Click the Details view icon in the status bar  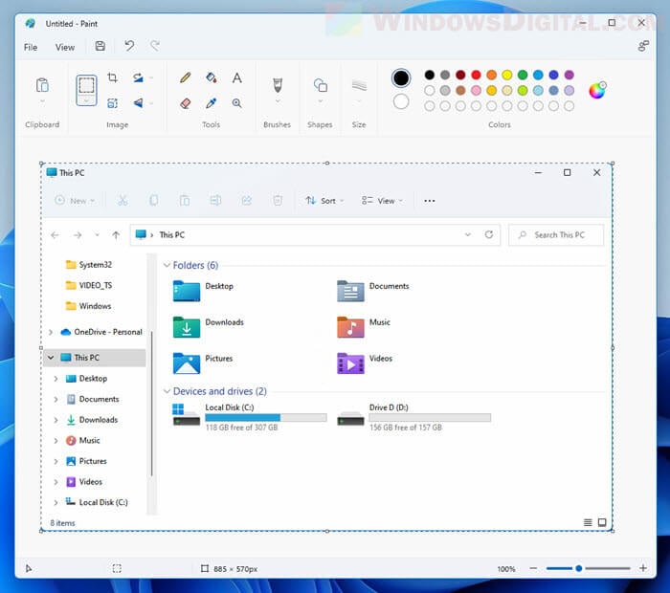[x=588, y=522]
